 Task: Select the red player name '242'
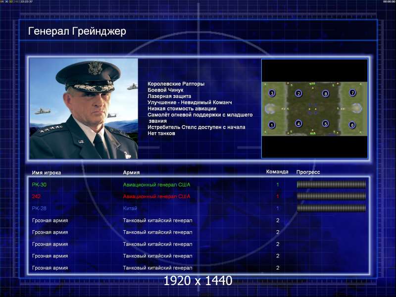36,196
